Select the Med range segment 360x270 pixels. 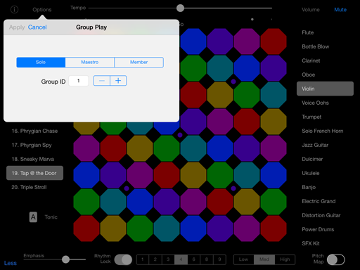coord(264,259)
